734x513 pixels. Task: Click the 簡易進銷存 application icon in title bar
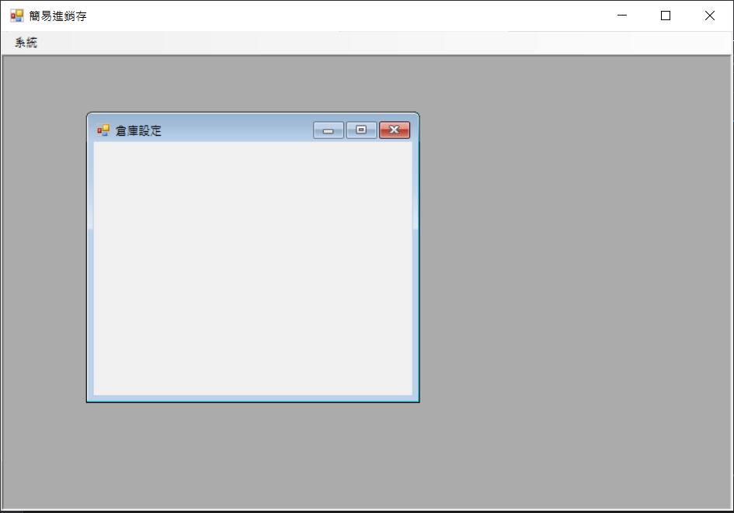(16, 16)
